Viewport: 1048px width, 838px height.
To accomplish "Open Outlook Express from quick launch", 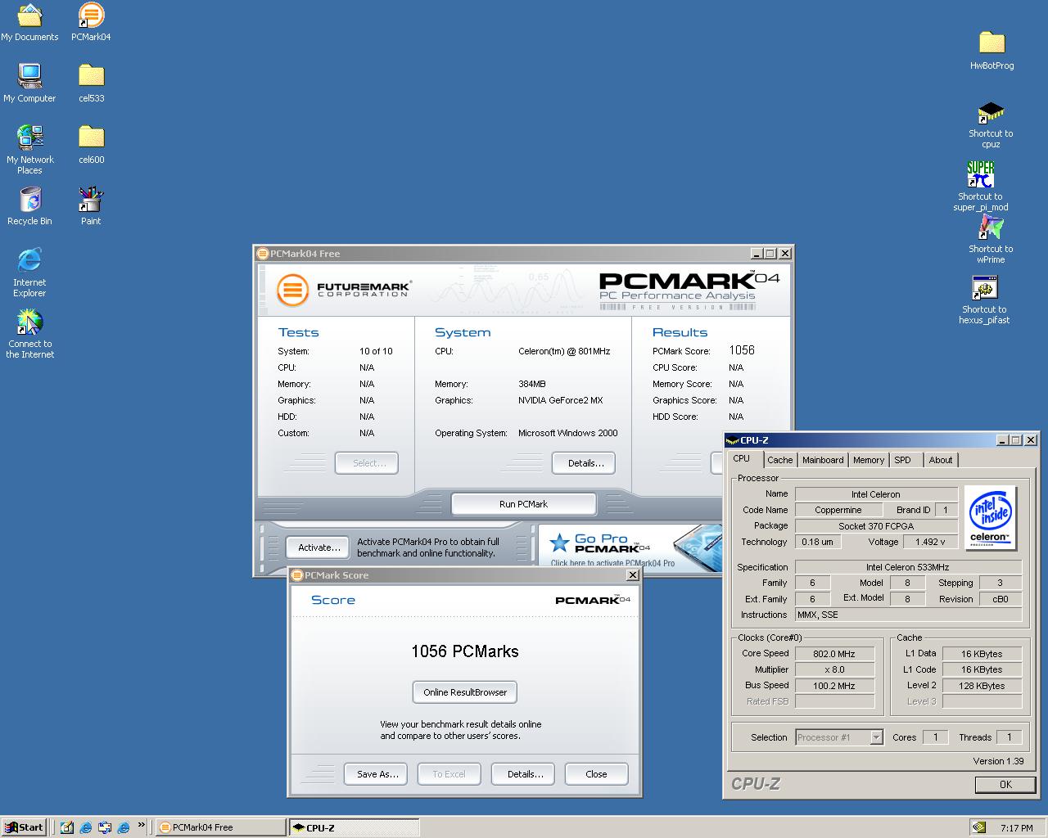I will (104, 827).
